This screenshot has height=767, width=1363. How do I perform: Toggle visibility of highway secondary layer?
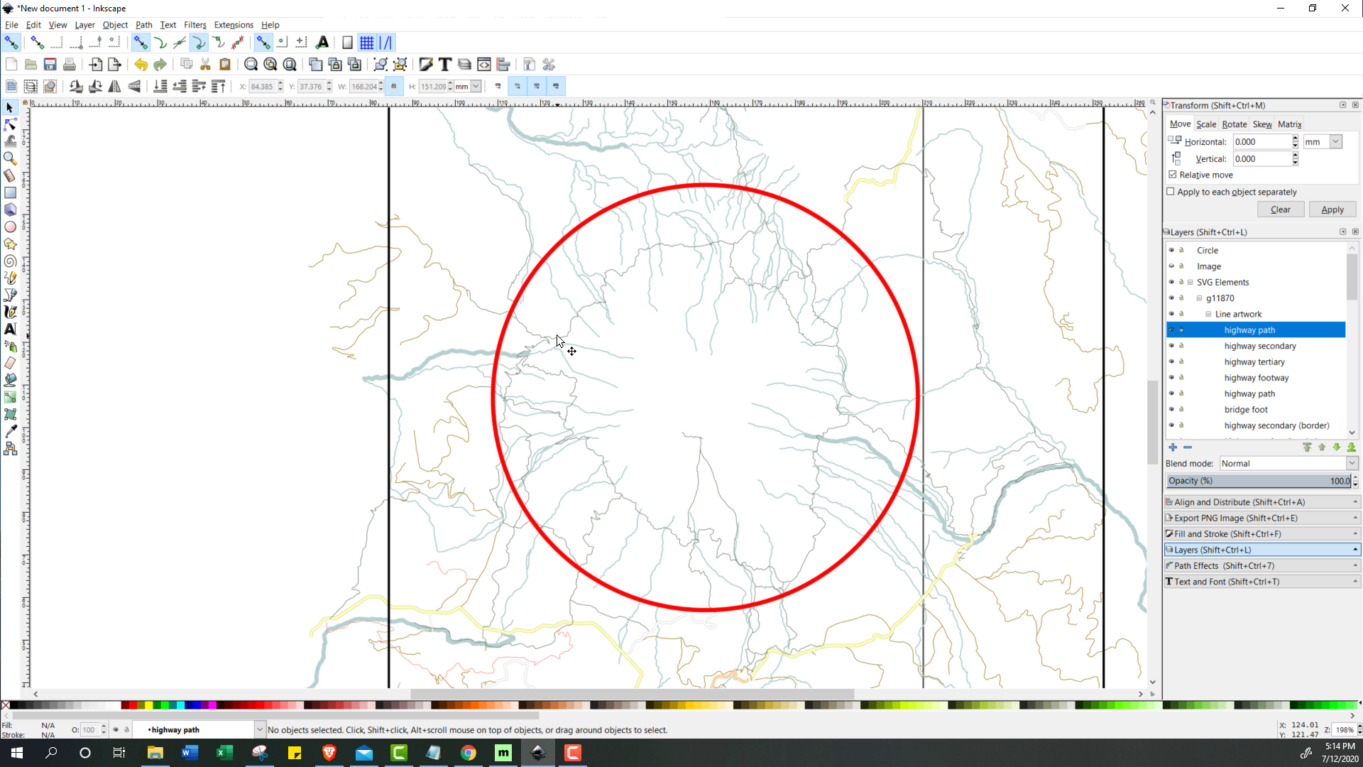click(1171, 346)
